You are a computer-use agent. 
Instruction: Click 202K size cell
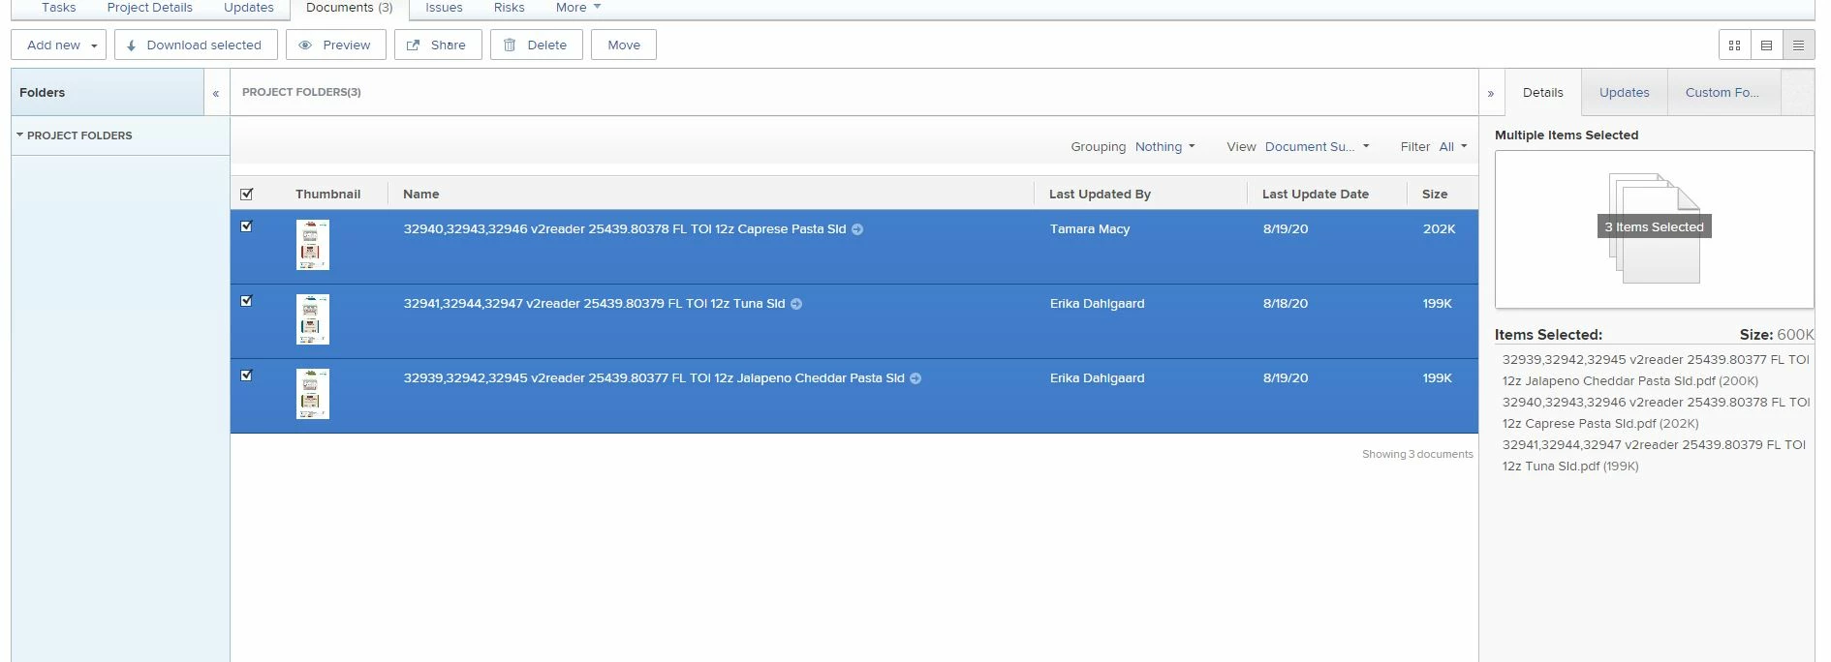(1439, 229)
